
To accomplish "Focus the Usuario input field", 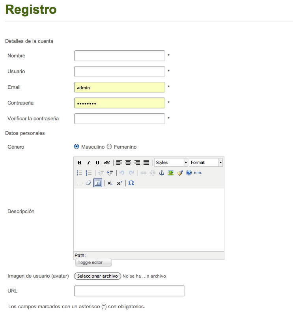I will coord(119,72).
